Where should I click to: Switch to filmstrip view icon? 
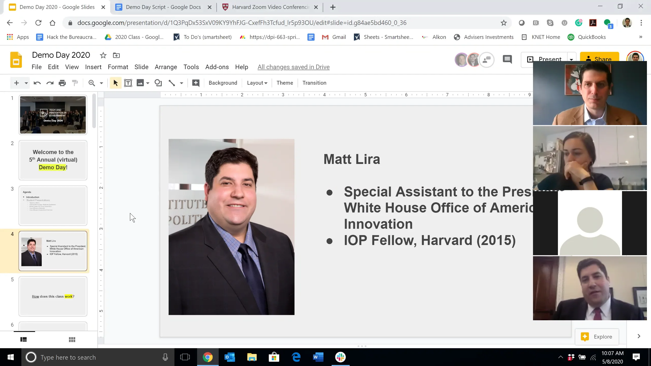click(x=23, y=339)
